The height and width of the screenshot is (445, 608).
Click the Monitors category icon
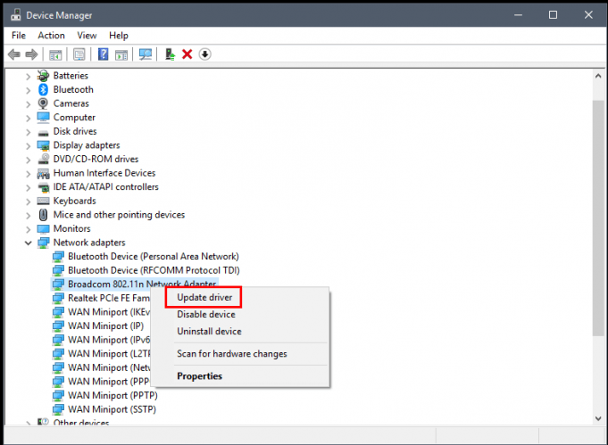[x=43, y=229]
